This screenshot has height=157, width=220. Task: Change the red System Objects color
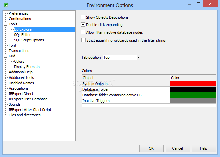pos(193,84)
